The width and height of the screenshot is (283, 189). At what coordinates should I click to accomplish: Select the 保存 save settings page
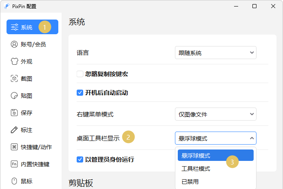point(32,113)
